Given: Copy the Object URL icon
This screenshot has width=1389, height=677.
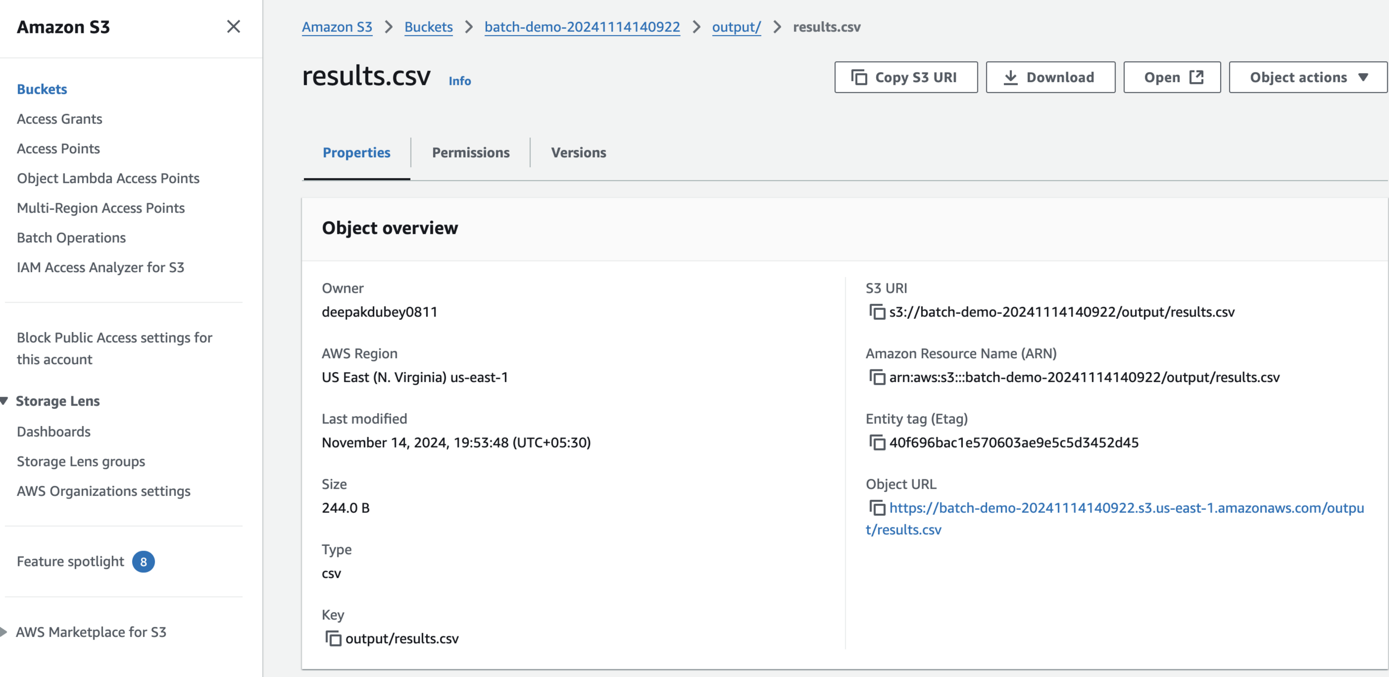Looking at the screenshot, I should click(877, 508).
